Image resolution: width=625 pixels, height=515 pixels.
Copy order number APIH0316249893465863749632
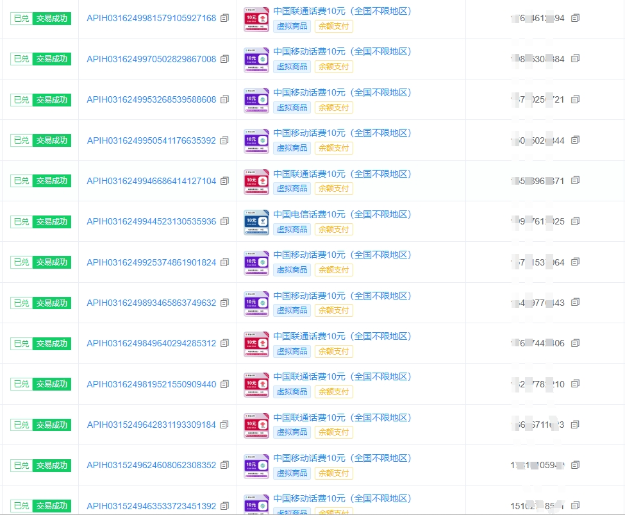[225, 303]
